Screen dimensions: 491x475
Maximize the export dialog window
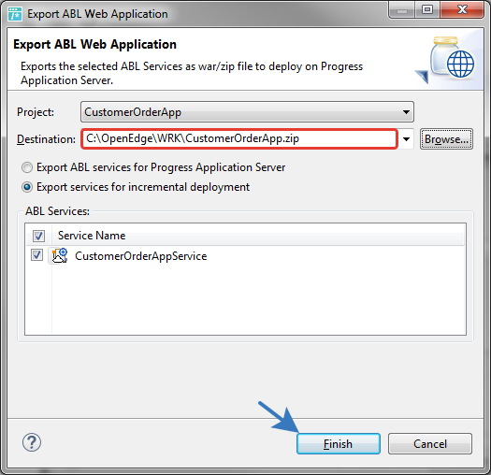pyautogui.click(x=427, y=10)
